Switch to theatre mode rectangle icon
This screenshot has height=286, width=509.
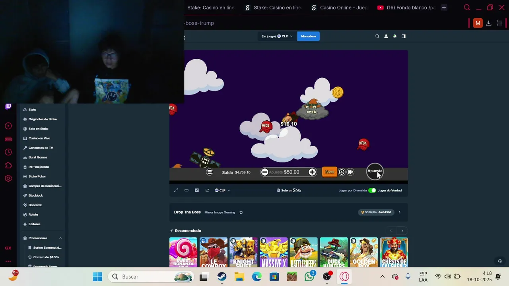coord(187,190)
